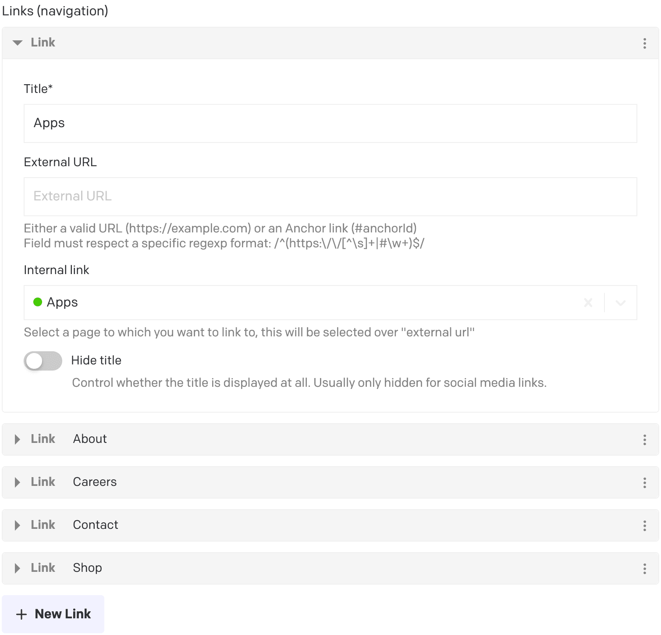This screenshot has height=635, width=661.
Task: Click the green status dot beside Apps
Action: (38, 302)
